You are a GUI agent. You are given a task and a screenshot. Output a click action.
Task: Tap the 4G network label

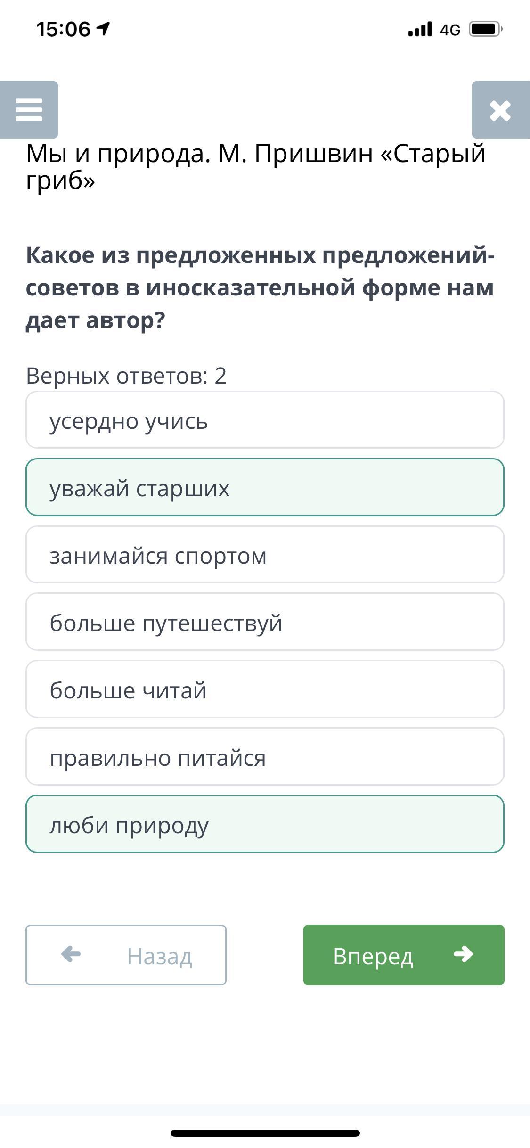pos(450,30)
